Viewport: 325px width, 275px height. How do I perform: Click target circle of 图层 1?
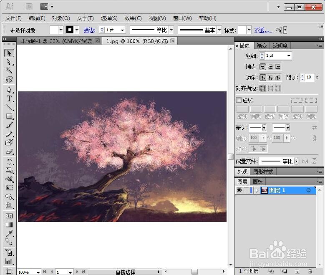click(308, 190)
